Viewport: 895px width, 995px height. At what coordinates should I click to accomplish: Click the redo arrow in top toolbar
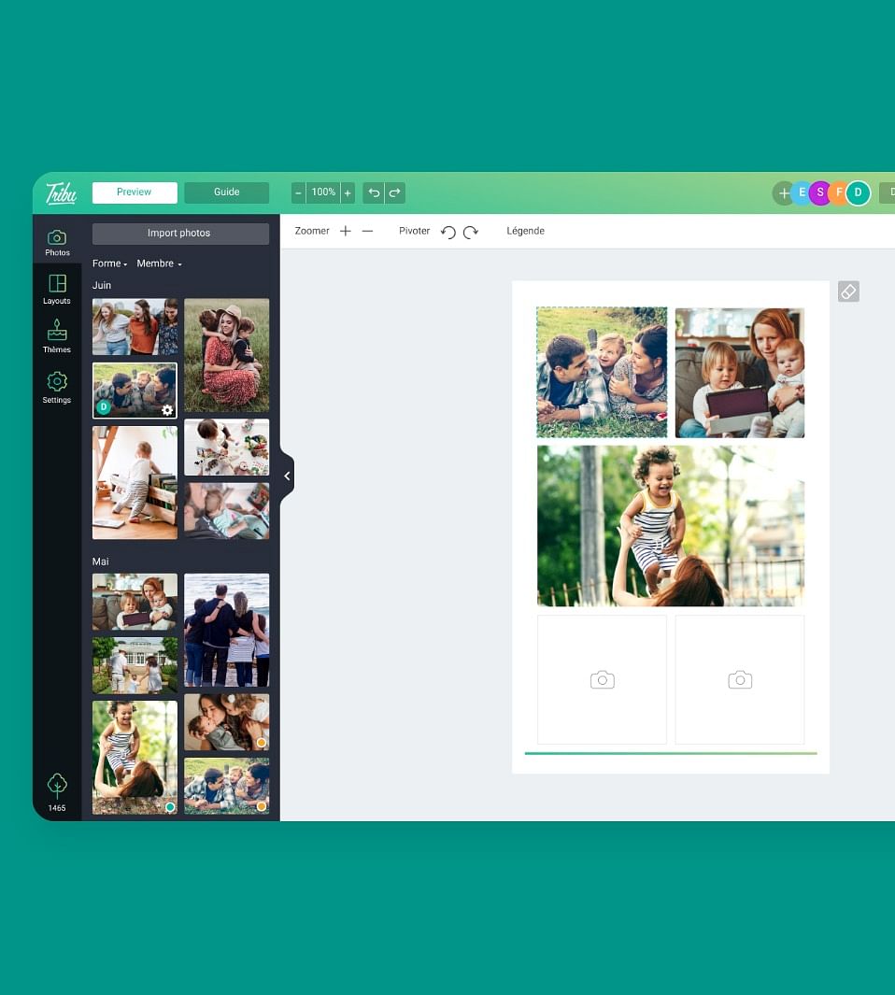click(x=395, y=192)
